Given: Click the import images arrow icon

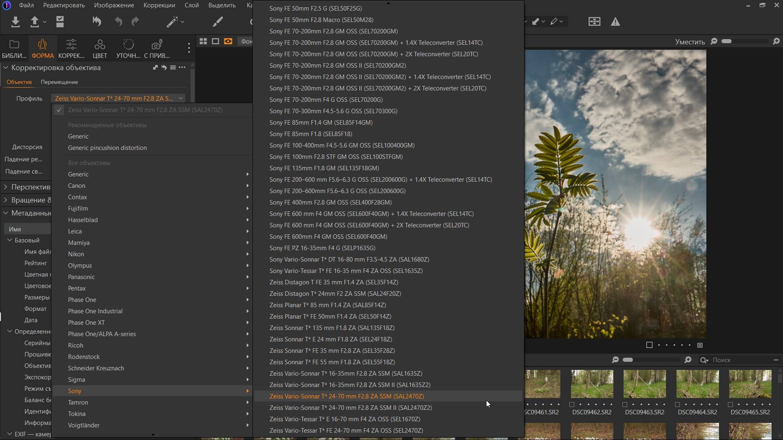Looking at the screenshot, I should point(15,22).
